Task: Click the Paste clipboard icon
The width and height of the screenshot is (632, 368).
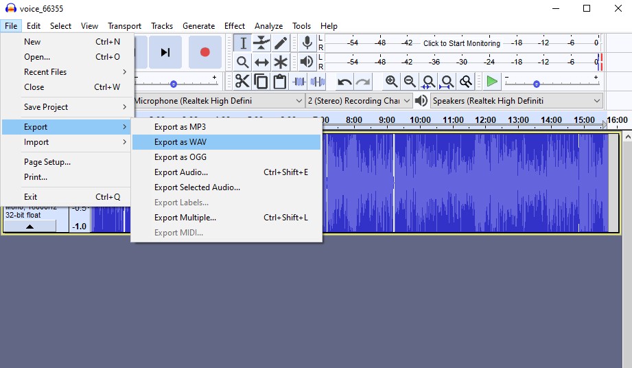Action: click(279, 82)
